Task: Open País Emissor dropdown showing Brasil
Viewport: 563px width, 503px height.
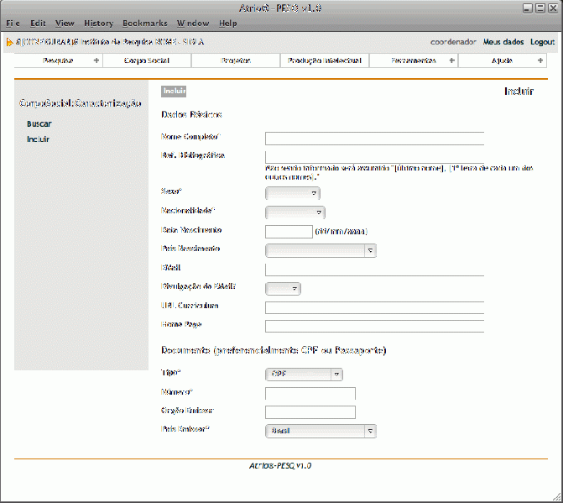Action: click(x=320, y=431)
